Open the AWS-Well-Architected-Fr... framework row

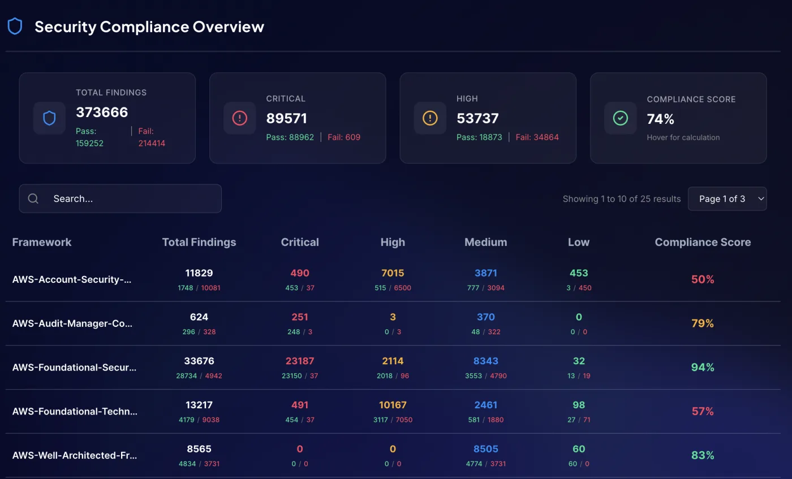pos(393,456)
